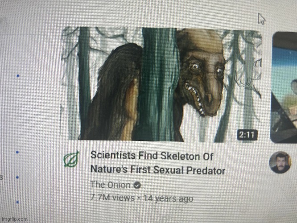Screen dimensions: 297x223
Task: Click the second blue dot from top
Action: [x=17, y=152]
